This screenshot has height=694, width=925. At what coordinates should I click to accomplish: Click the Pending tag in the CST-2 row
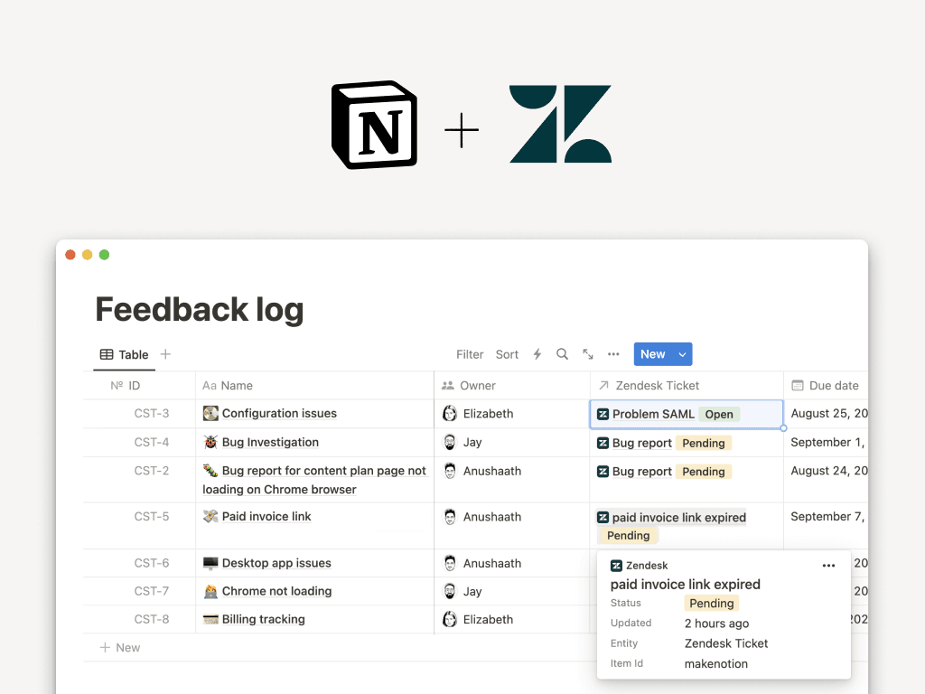pos(704,472)
